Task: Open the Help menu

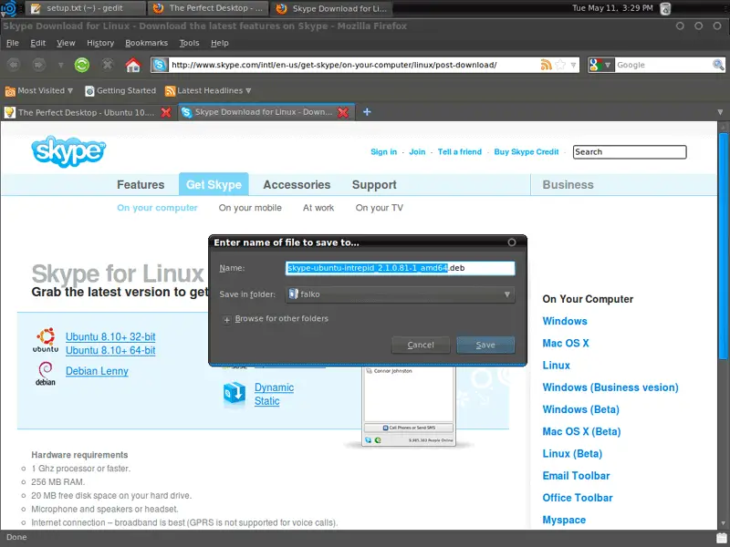Action: [x=219, y=43]
